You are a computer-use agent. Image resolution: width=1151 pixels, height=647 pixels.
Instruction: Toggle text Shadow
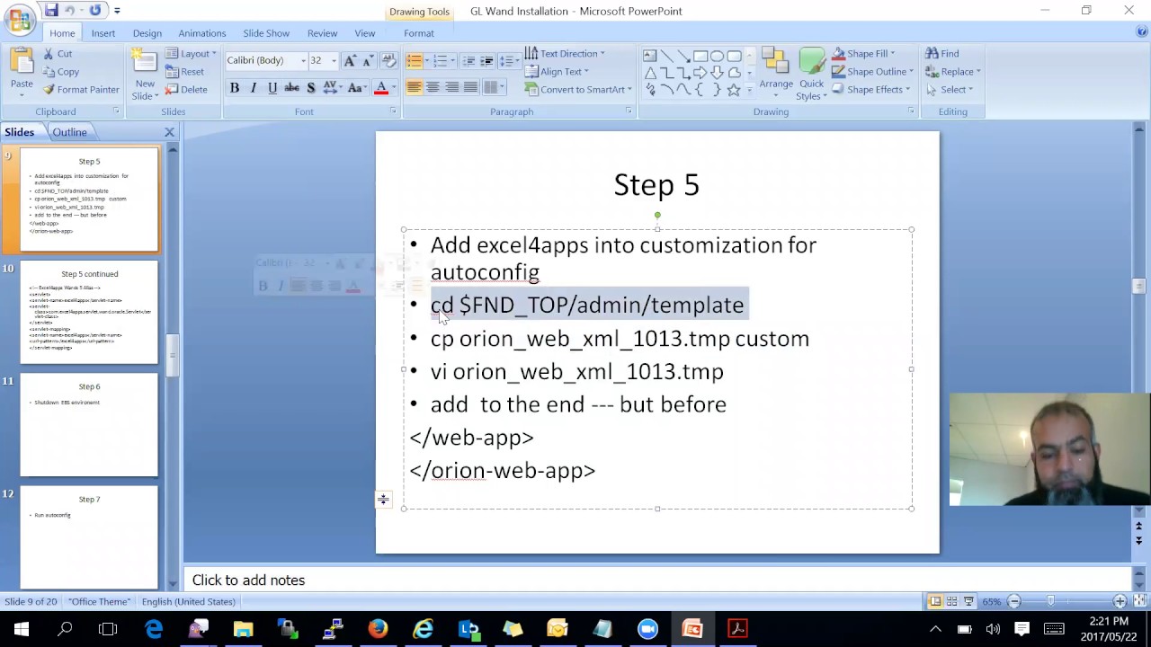311,88
